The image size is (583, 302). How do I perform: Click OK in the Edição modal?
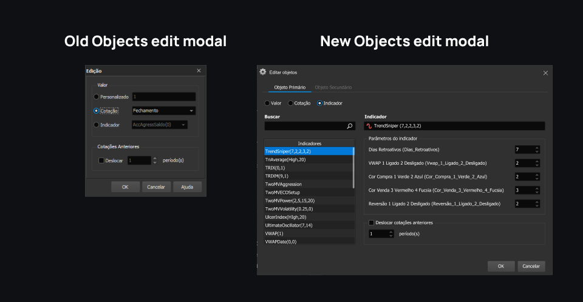tap(125, 187)
